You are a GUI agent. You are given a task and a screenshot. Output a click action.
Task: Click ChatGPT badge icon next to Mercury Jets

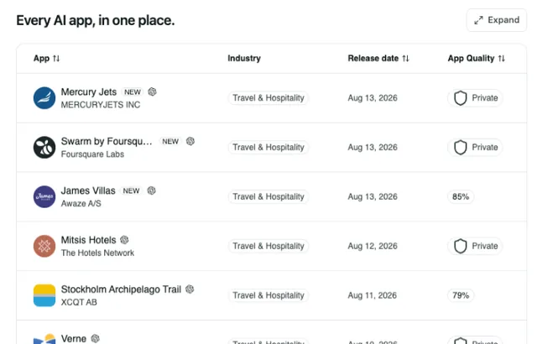[152, 91]
